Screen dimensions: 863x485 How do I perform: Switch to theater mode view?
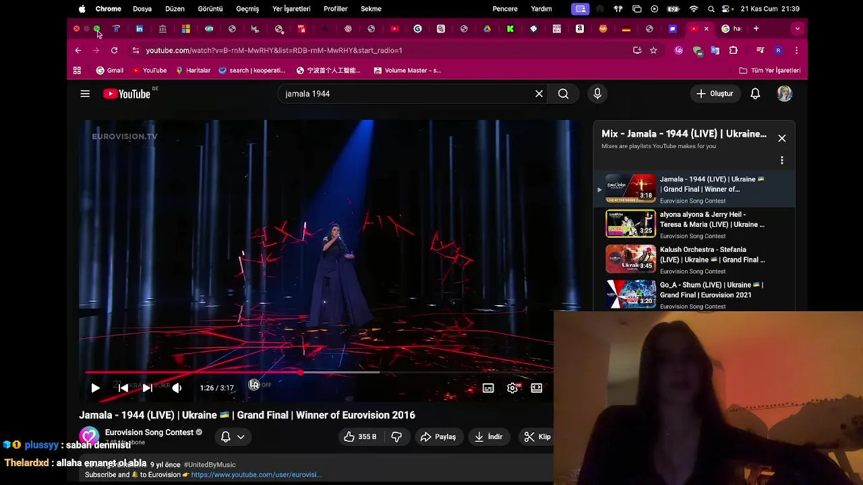click(537, 388)
